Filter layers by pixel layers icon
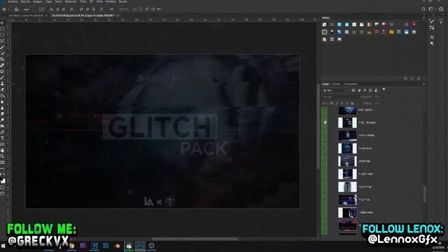 click(x=353, y=90)
